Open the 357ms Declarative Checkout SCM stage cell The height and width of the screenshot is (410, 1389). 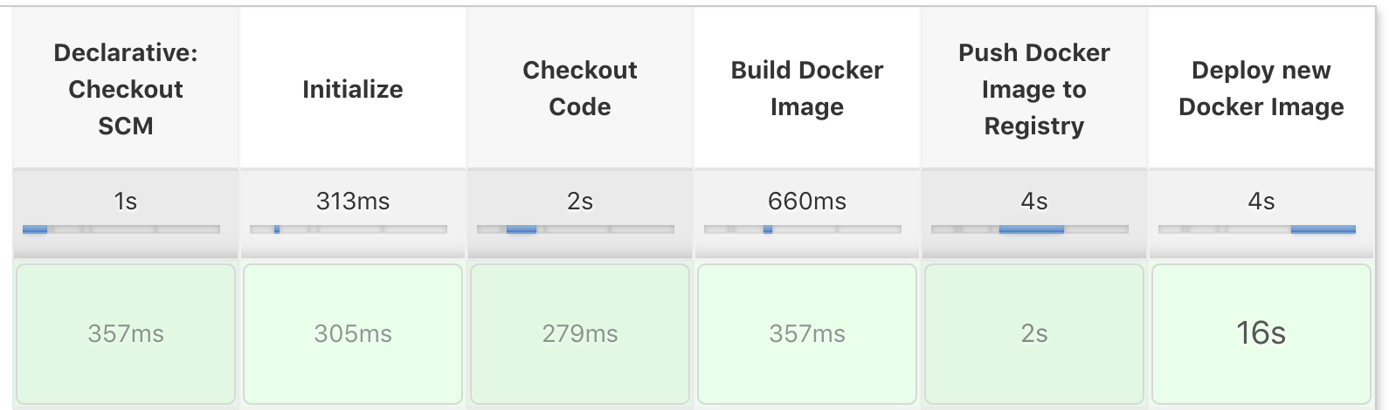point(126,334)
